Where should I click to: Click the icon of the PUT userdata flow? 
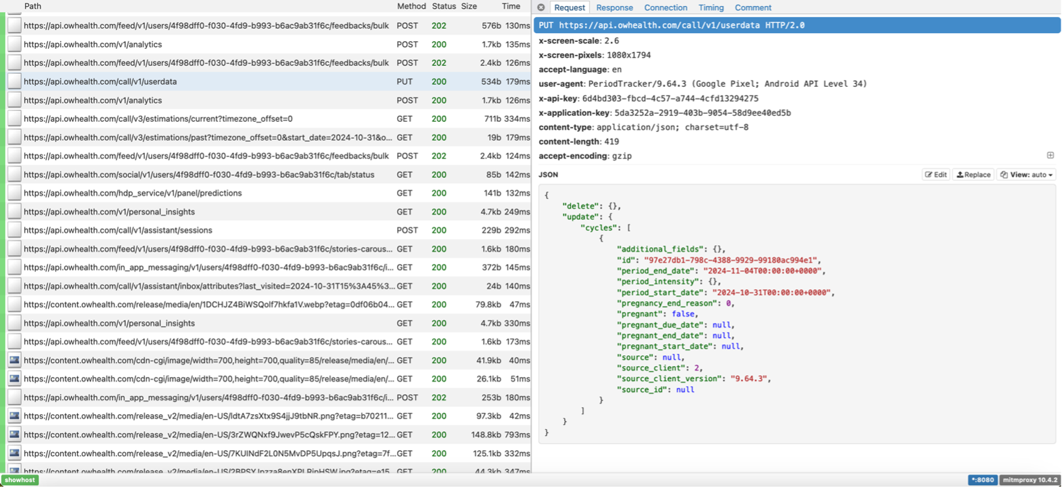coord(14,82)
